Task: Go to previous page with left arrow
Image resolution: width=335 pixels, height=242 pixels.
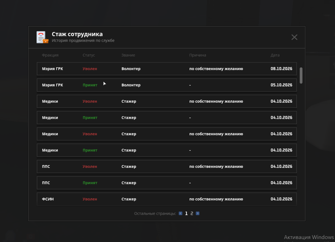Action: pyautogui.click(x=181, y=213)
